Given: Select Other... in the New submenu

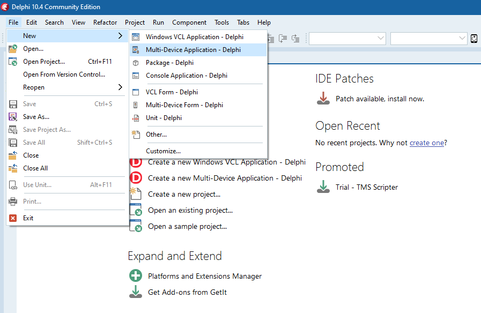Looking at the screenshot, I should pyautogui.click(x=198, y=135).
